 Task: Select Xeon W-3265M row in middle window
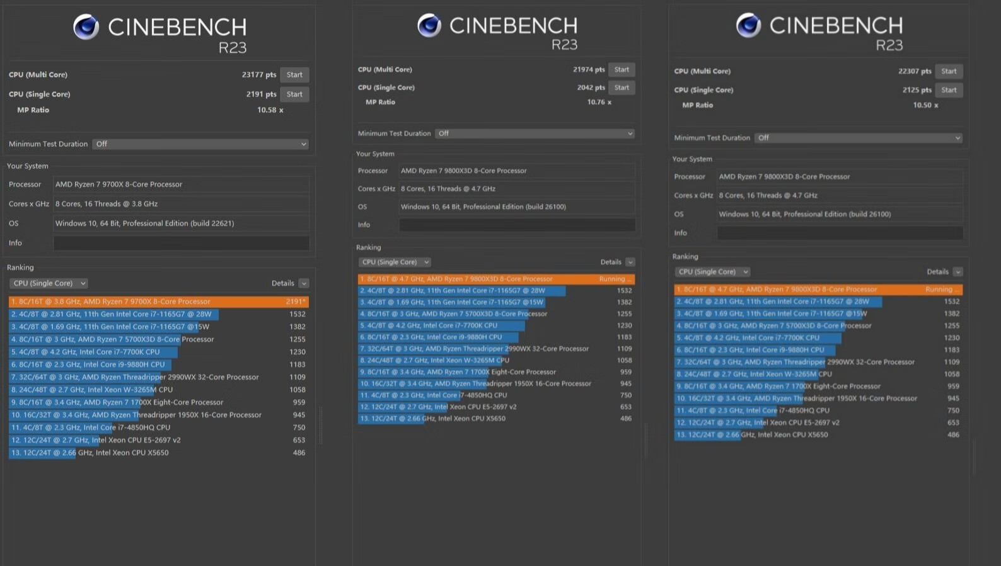point(496,360)
